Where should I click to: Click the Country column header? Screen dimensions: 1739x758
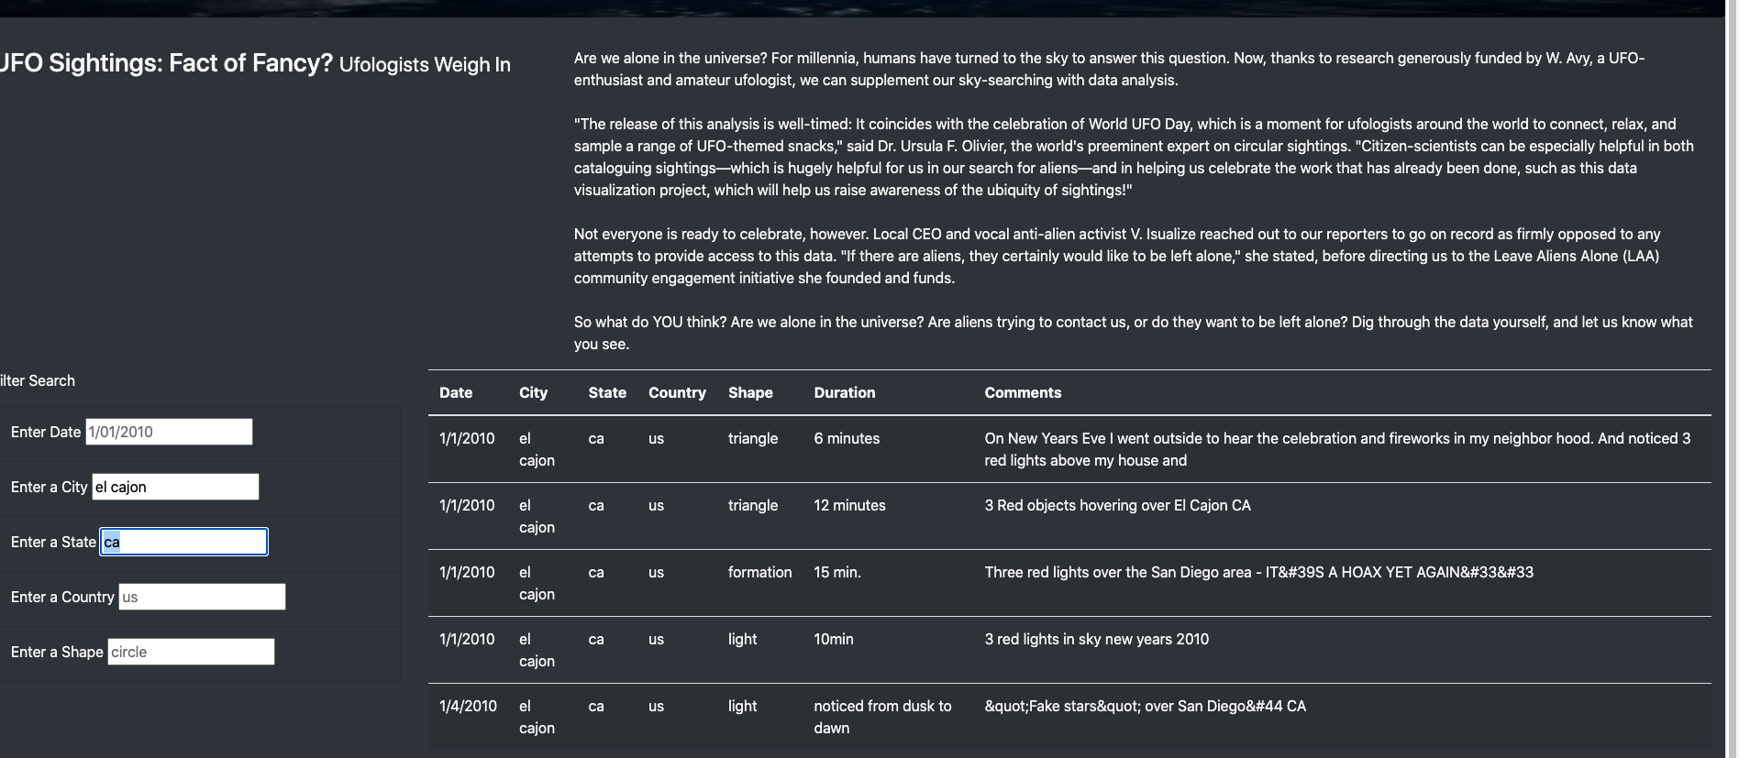676,392
